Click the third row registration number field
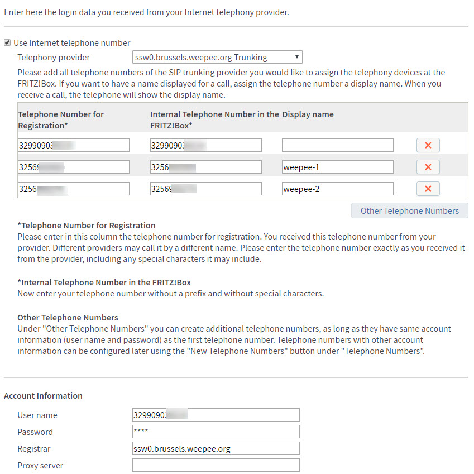Viewport: 474px width, 474px height. [73, 189]
